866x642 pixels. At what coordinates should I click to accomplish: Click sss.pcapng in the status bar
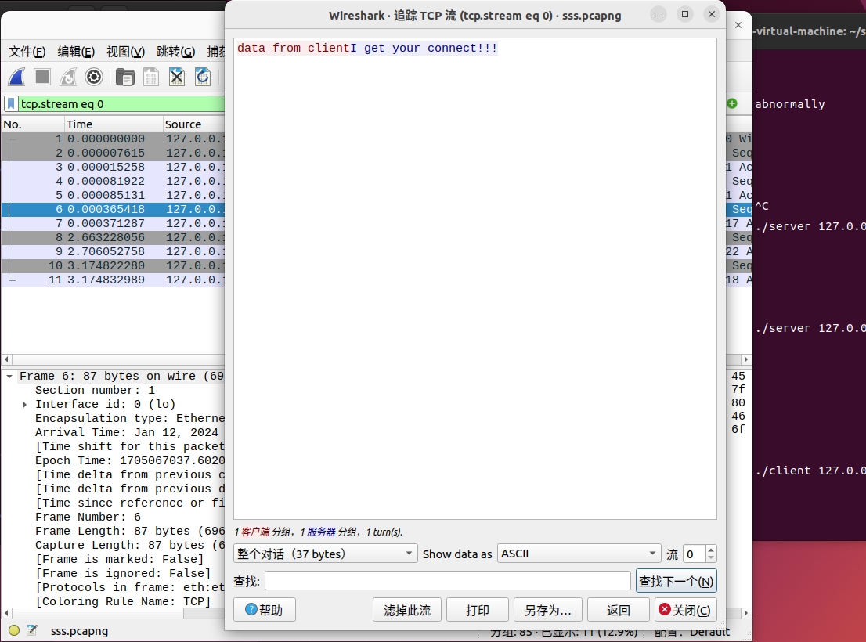pyautogui.click(x=80, y=630)
